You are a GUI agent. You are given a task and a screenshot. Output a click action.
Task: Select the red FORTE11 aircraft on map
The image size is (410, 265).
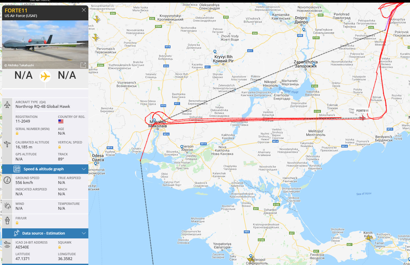362,118
